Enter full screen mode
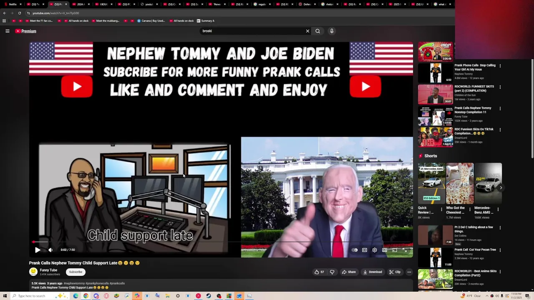534x300 pixels. point(405,250)
